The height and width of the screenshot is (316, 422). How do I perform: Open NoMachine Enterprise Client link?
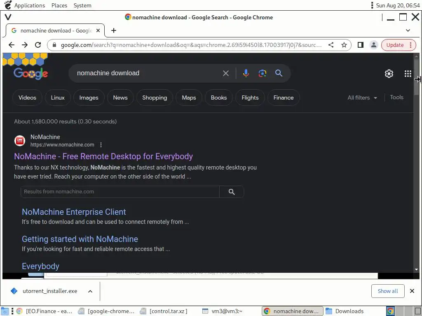[x=74, y=212]
